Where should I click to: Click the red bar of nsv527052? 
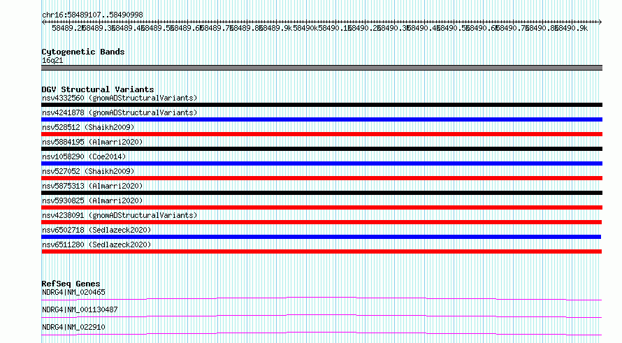pyautogui.click(x=321, y=178)
